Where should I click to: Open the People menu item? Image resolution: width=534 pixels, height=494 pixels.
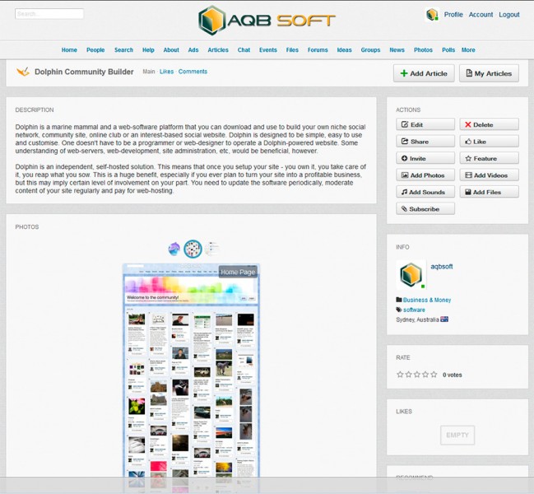95,49
